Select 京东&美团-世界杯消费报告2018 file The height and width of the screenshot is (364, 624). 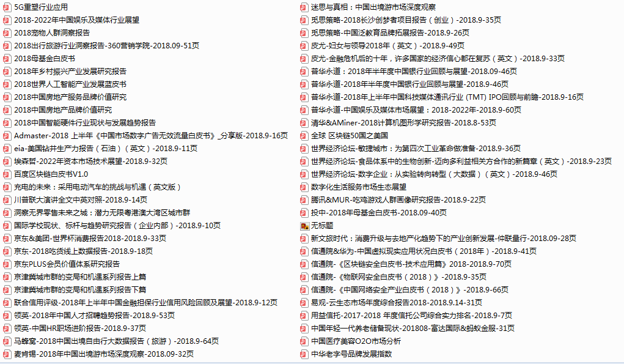pos(90,239)
